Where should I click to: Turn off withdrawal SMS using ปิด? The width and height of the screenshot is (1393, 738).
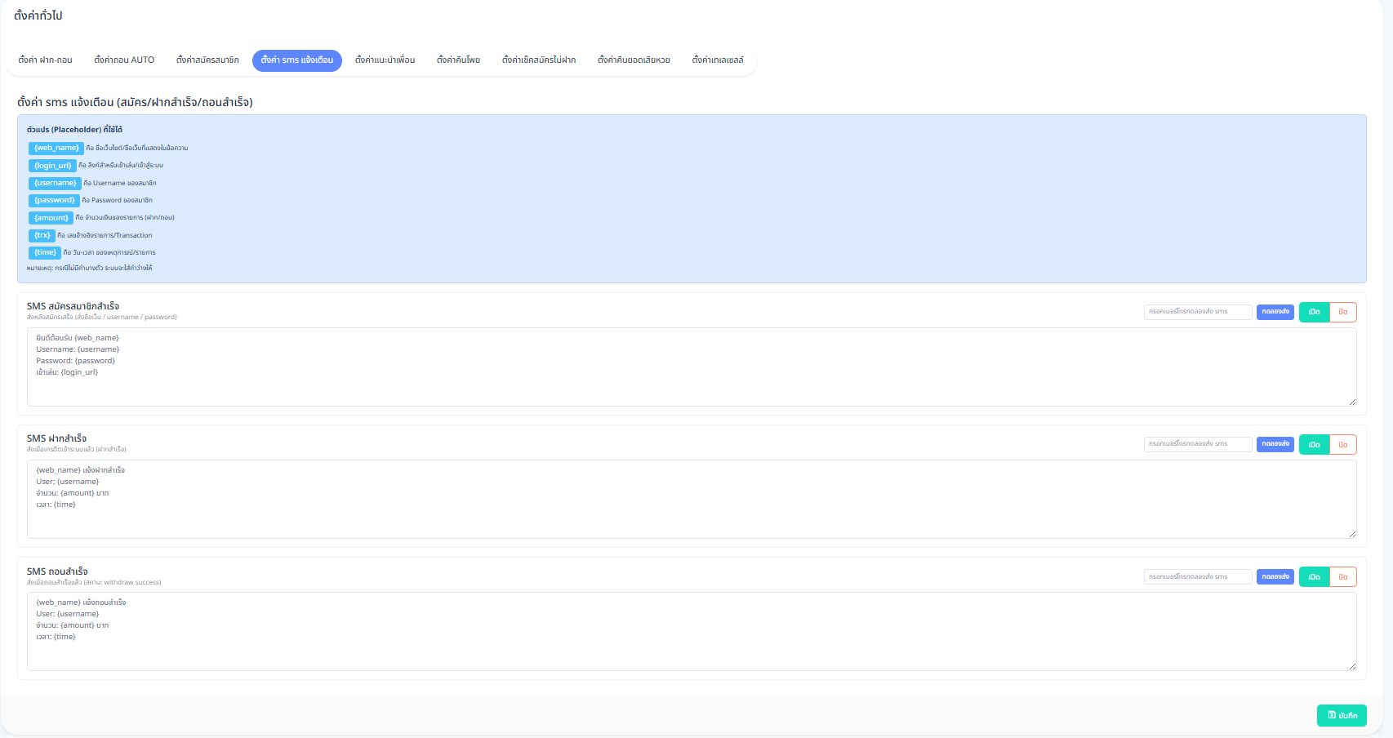click(1342, 577)
